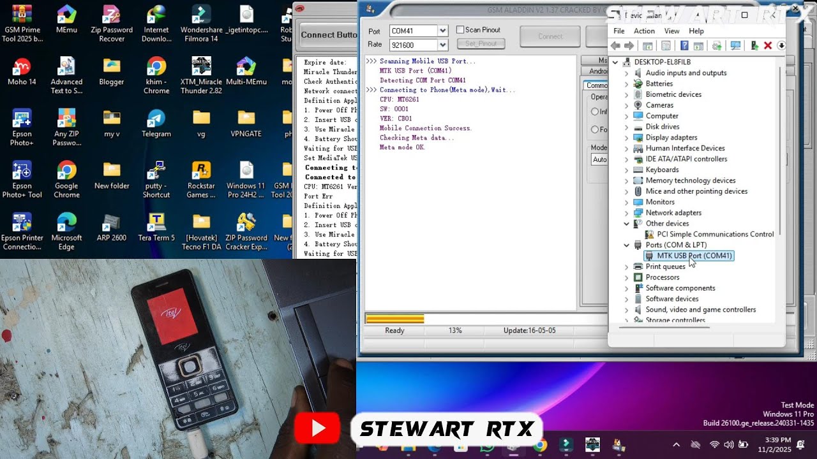The height and width of the screenshot is (459, 817).
Task: Open the Wondershare Filmora 14 desktop shortcut
Action: point(201,24)
